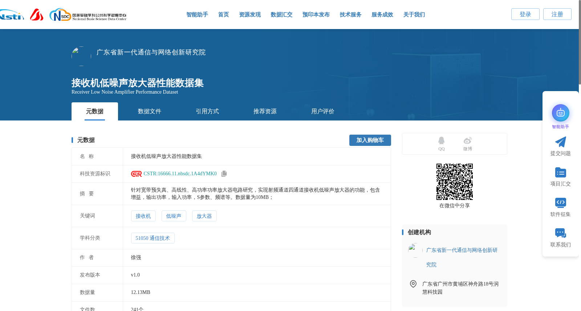This screenshot has height=311, width=581.
Task: Click the version value v1.0
Action: pyautogui.click(x=135, y=275)
